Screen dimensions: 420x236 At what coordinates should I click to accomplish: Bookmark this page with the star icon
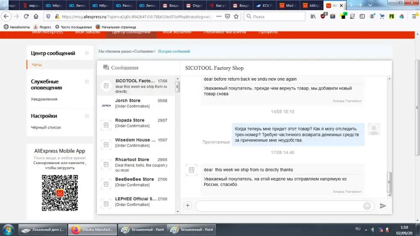236,16
